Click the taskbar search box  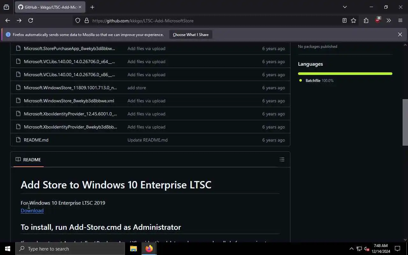(x=70, y=249)
